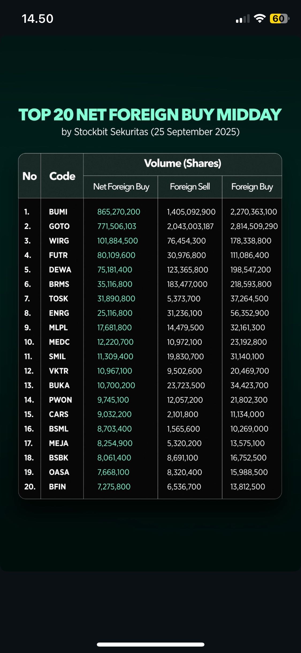Tap the BFIN stock code in row 20
This screenshot has width=301, height=653.
(57, 487)
